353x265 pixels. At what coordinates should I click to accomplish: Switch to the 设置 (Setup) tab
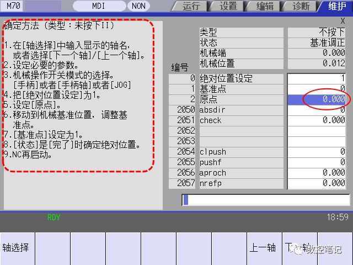click(x=227, y=6)
